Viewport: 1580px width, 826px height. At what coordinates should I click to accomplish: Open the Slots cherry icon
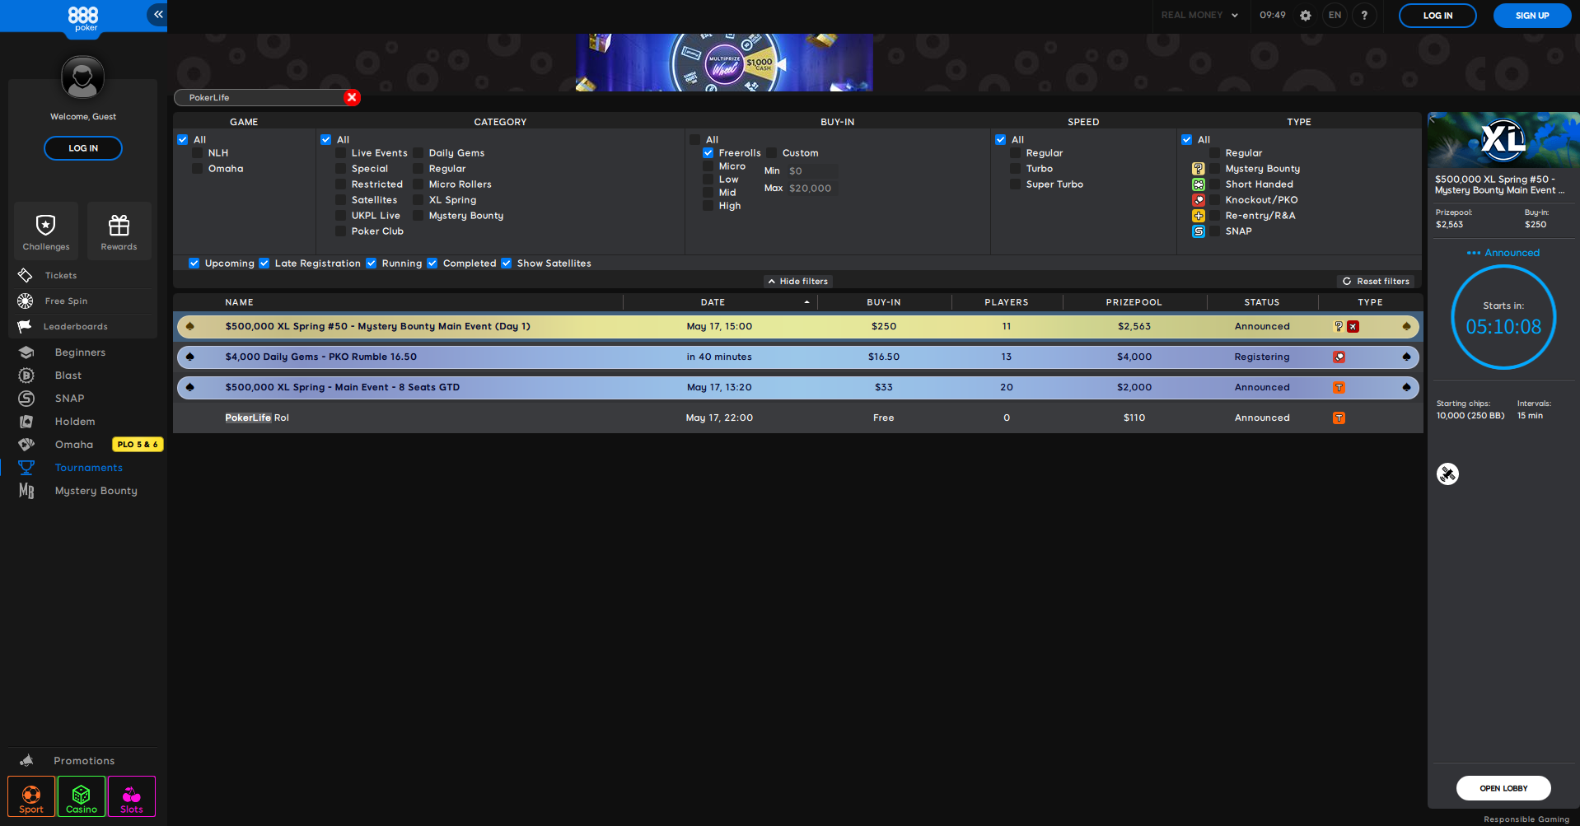click(x=132, y=796)
